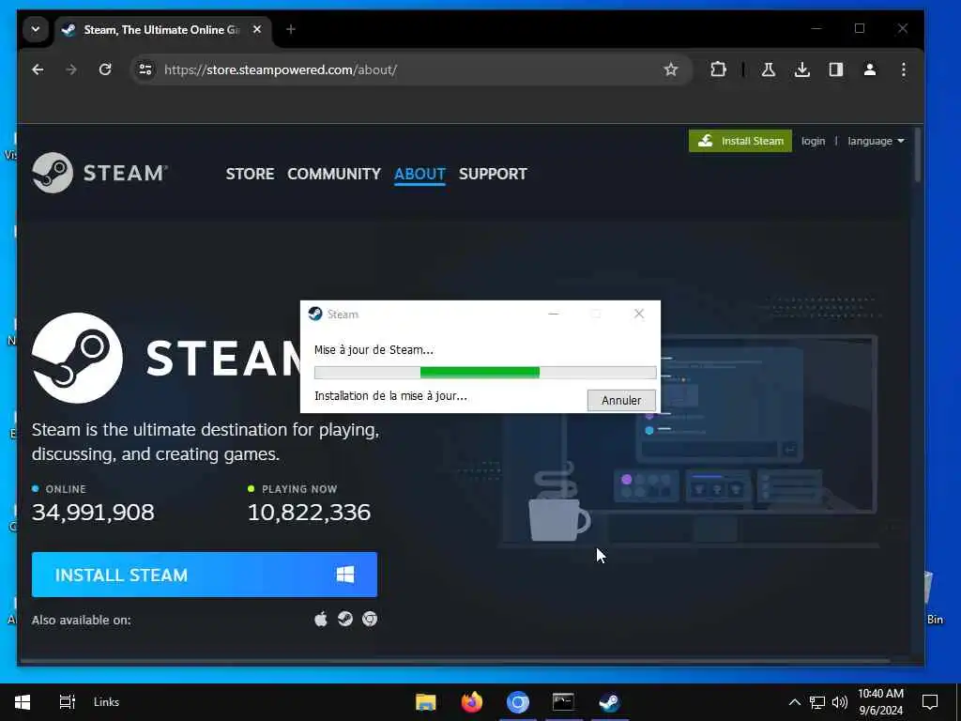Open a new browser tab
The width and height of the screenshot is (961, 721).
coord(291,29)
